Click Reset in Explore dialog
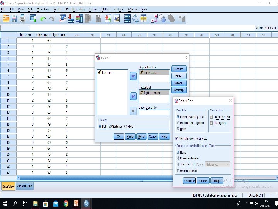278x209 pixels. click(x=141, y=137)
